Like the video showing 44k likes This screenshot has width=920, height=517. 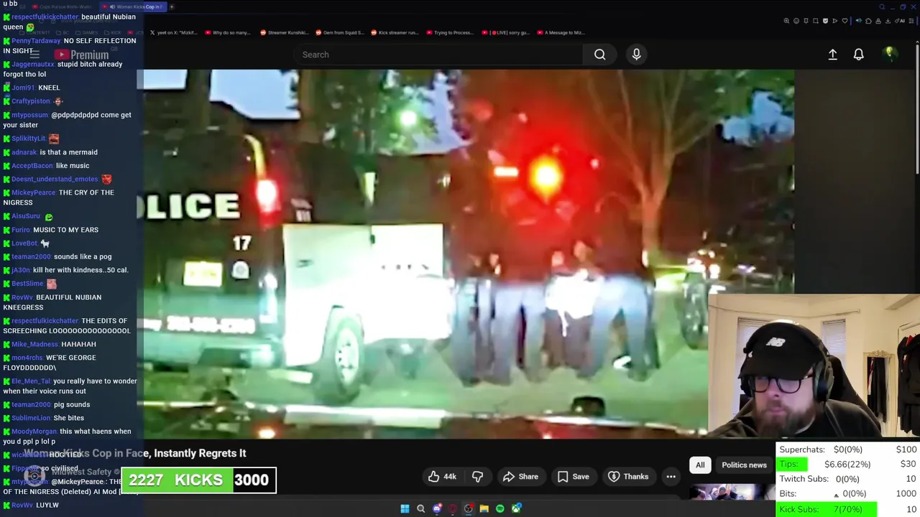pos(442,476)
